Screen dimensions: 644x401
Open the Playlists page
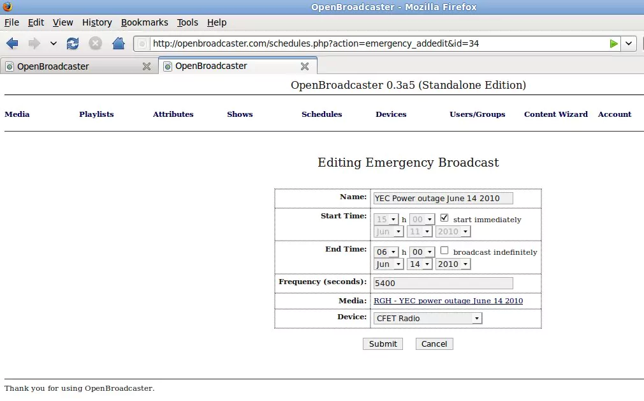[96, 114]
